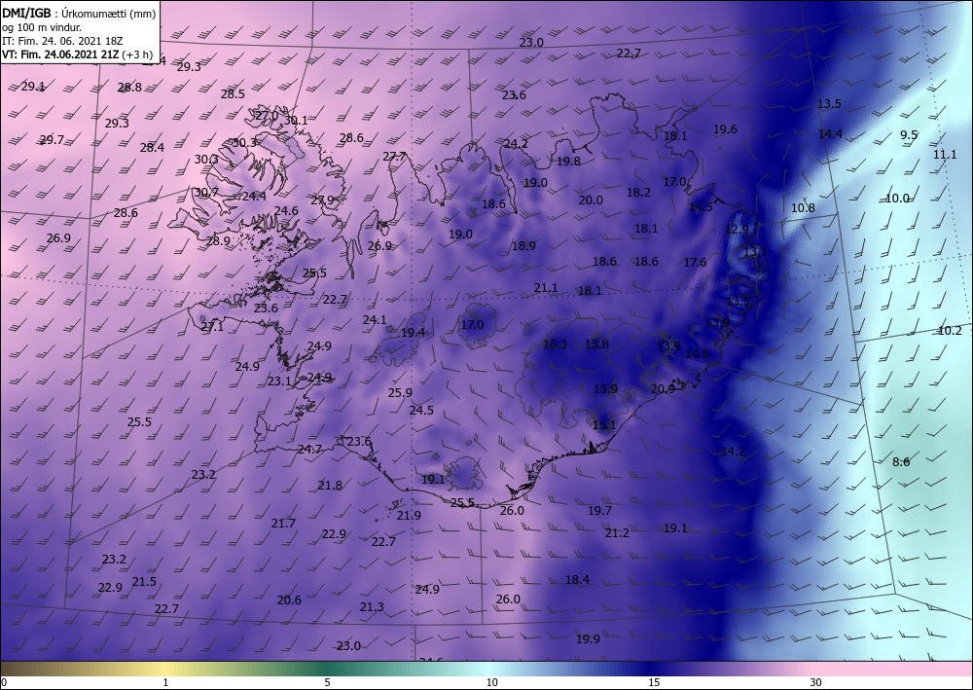Click the map value 24.6
This screenshot has width=973, height=690.
pyautogui.click(x=286, y=211)
